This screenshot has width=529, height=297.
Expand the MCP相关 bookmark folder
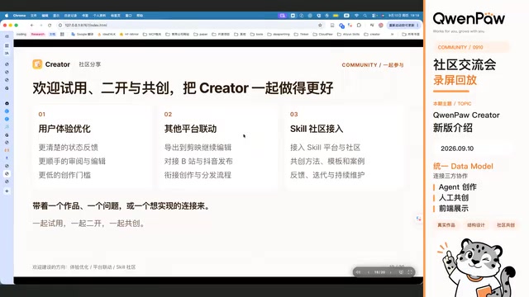click(152, 35)
